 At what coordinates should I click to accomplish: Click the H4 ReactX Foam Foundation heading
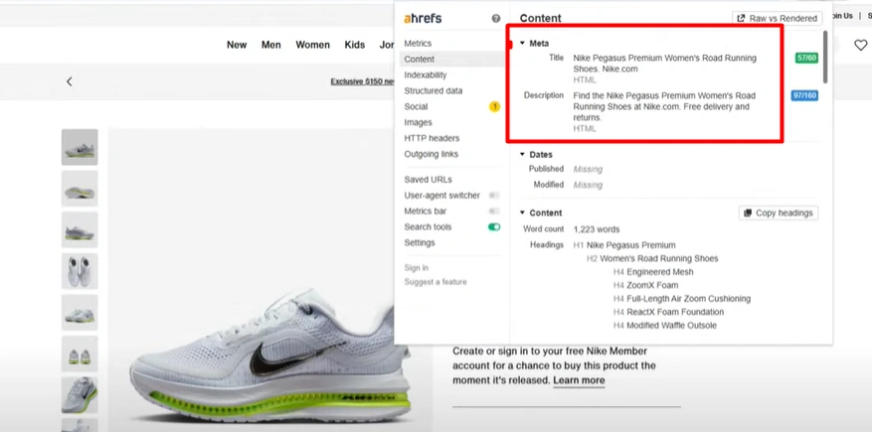[668, 312]
